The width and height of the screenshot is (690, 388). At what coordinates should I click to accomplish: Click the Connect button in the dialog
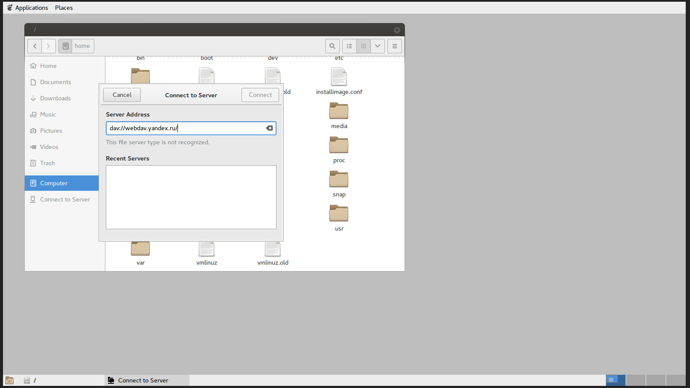click(260, 95)
